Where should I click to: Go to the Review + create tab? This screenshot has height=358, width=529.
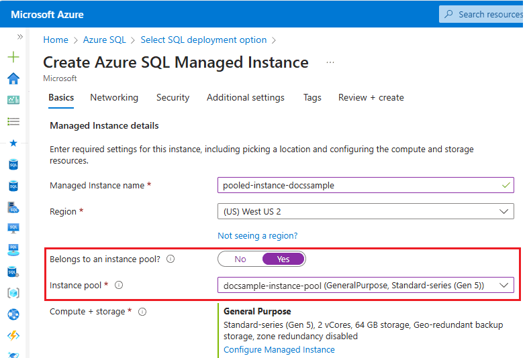click(371, 98)
